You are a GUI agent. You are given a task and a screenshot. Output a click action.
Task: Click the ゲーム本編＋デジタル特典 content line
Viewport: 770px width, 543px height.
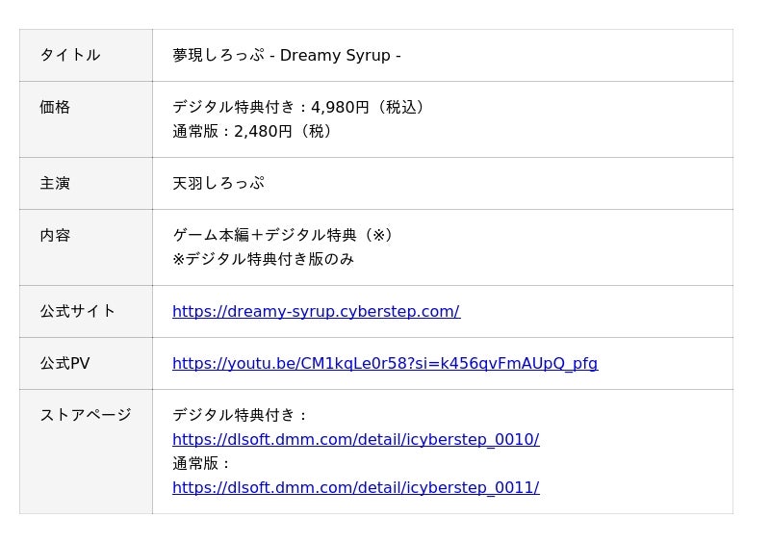282,235
